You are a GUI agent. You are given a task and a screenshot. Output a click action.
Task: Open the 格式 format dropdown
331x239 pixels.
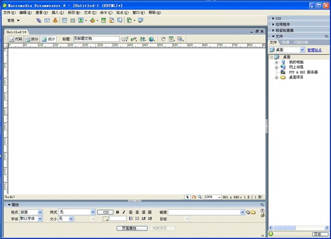click(40, 212)
